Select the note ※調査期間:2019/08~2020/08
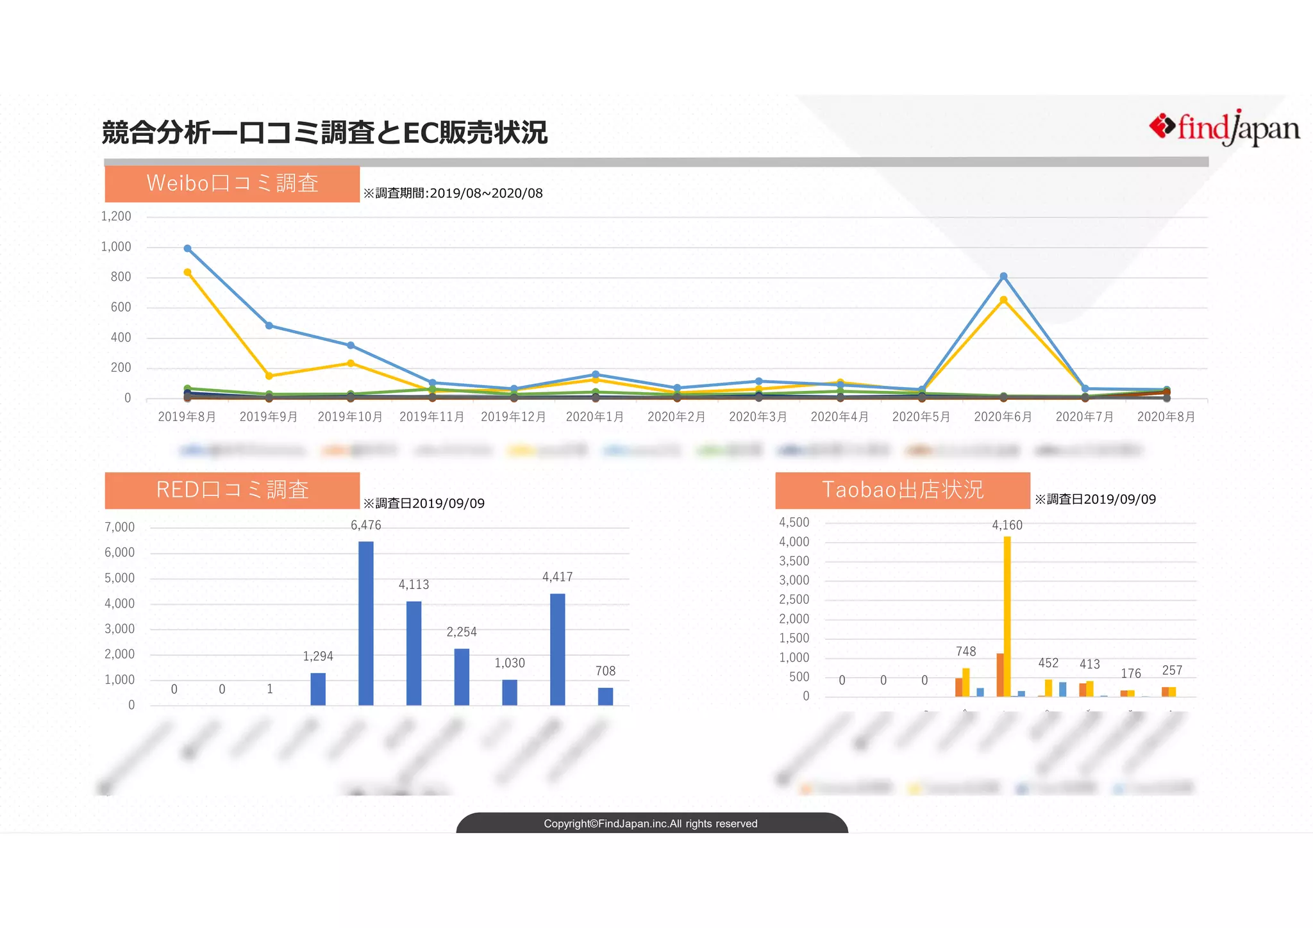Image resolution: width=1313 pixels, height=928 pixels. pos(453,193)
